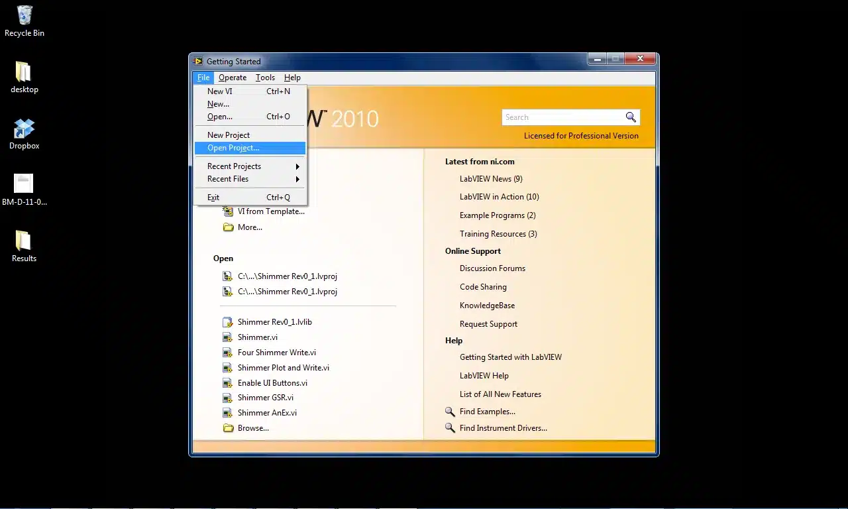Choose Exit from the File menu
Viewport: 848px width, 509px height.
point(250,198)
